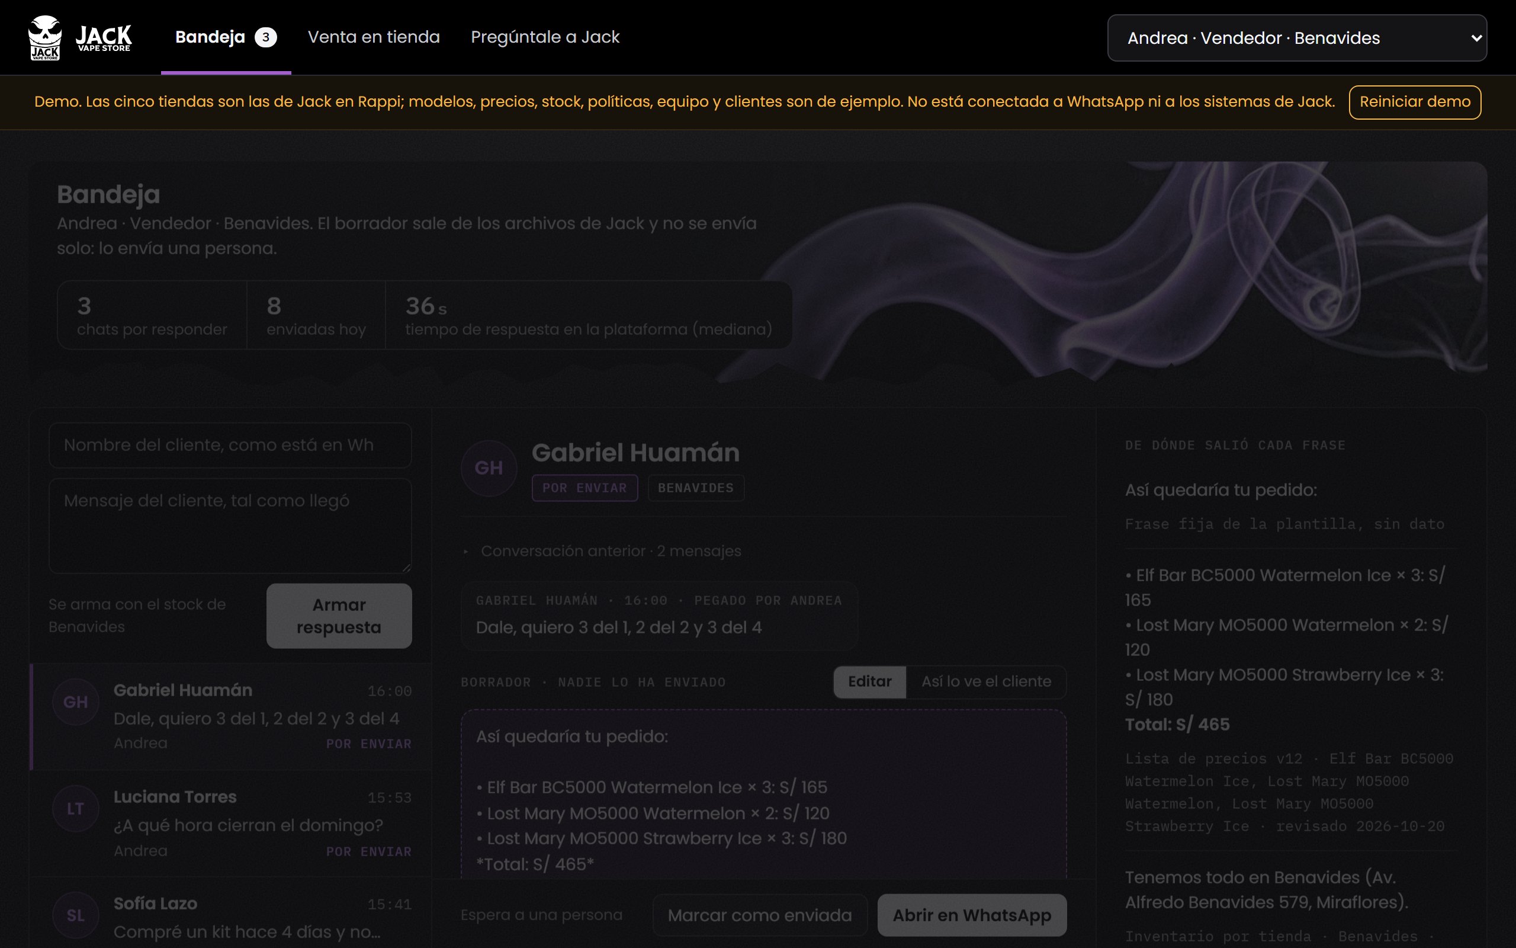Screen dimensions: 1516x948
Task: Click the draft text Así quedaría tu pedido
Action: [572, 736]
